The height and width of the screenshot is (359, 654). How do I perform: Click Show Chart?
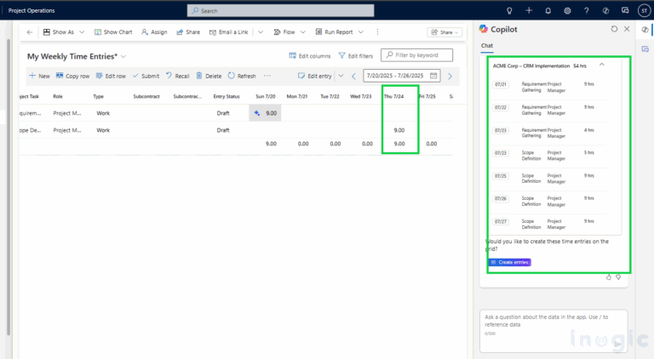(113, 32)
